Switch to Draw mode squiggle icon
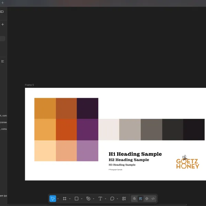206x206 pixels. tap(134, 198)
